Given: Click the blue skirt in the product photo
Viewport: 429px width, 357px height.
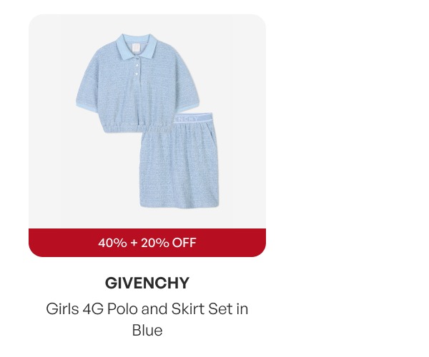Looking at the screenshot, I should (x=179, y=161).
